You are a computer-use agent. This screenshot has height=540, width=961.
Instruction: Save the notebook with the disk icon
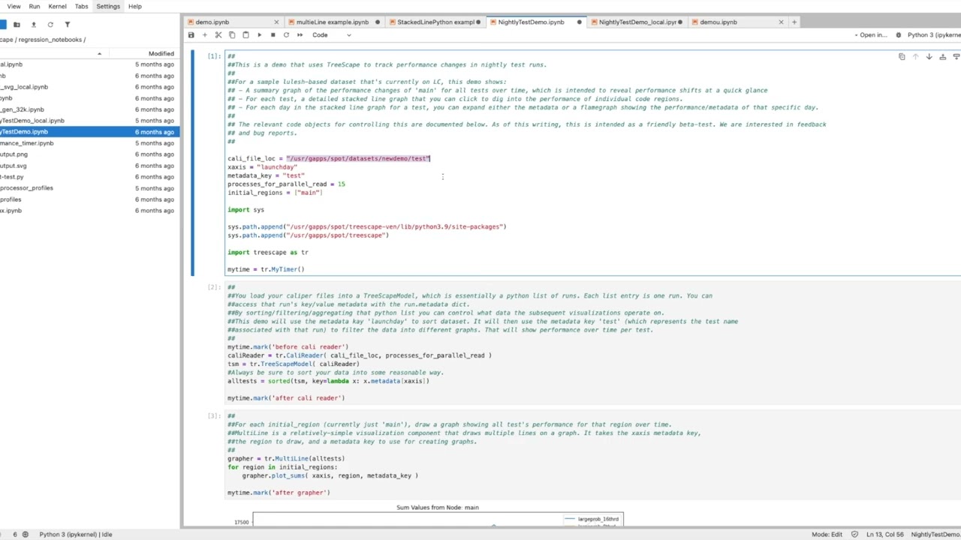coord(191,35)
